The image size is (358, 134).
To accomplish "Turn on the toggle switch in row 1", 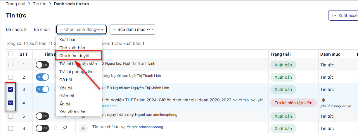I will coord(42,65).
